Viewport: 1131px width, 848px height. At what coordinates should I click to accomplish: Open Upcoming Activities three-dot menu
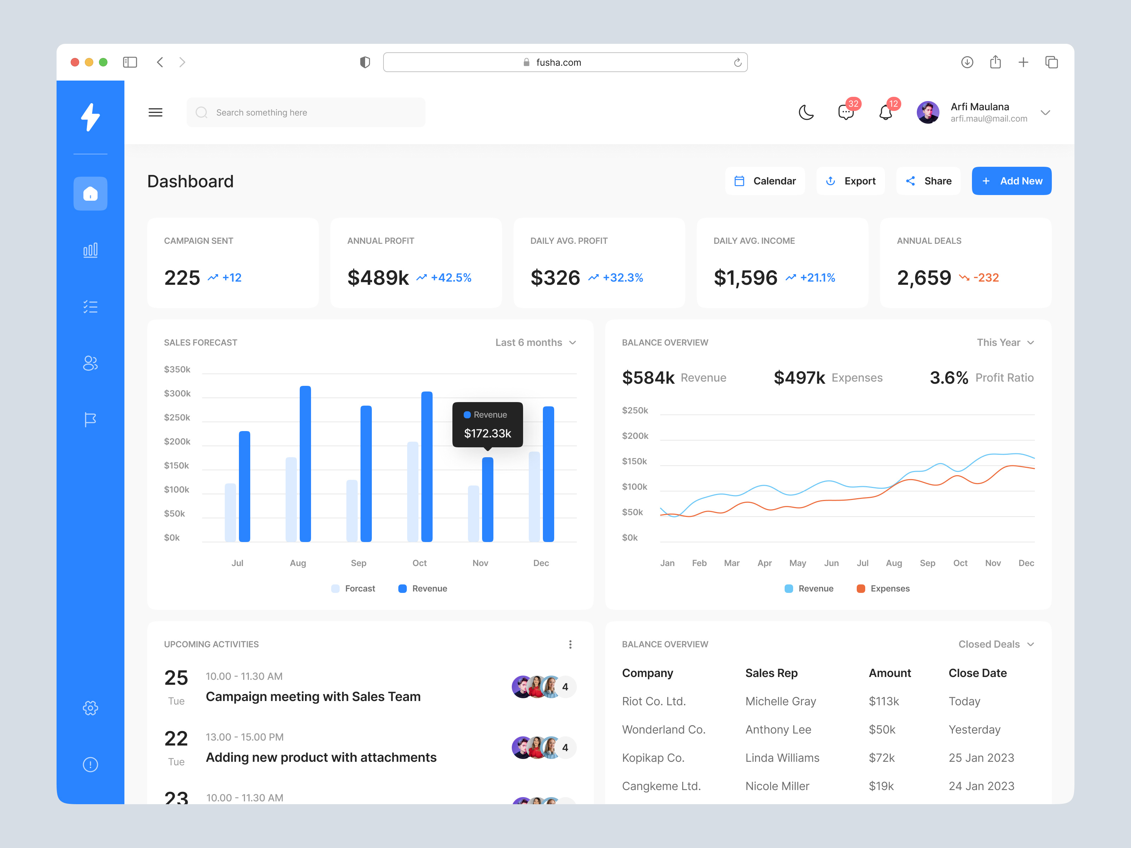570,644
